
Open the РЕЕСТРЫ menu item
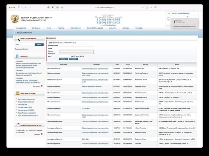tap(61, 28)
